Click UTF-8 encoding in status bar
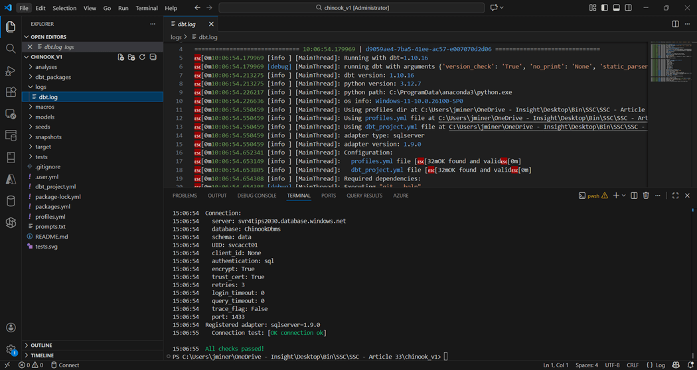Image resolution: width=697 pixels, height=370 pixels. tap(612, 365)
